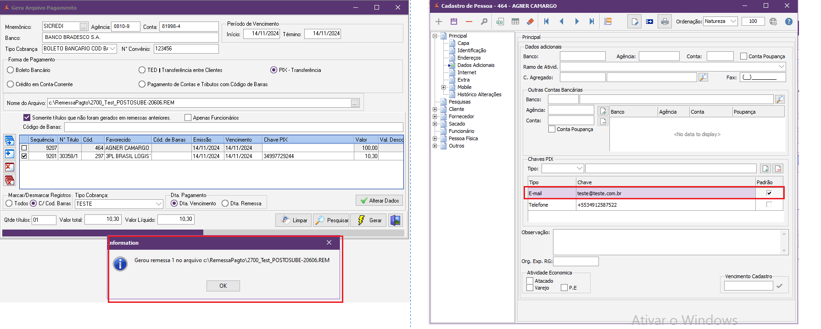Viewport: 821px width, 329px height.
Task: Select Crédito em Conta-Corrente option
Action: pos(11,84)
